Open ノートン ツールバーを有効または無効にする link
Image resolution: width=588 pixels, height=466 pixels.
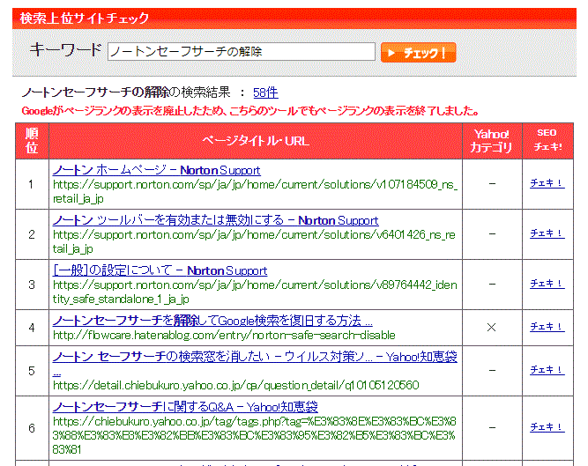(216, 220)
